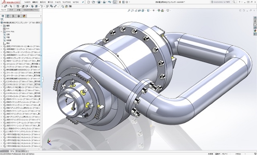Image resolution: width=257 pixels, height=155 pixels.
Task: Click the Edit Appearance icon in view toolbar
Action: pyautogui.click(x=158, y=10)
